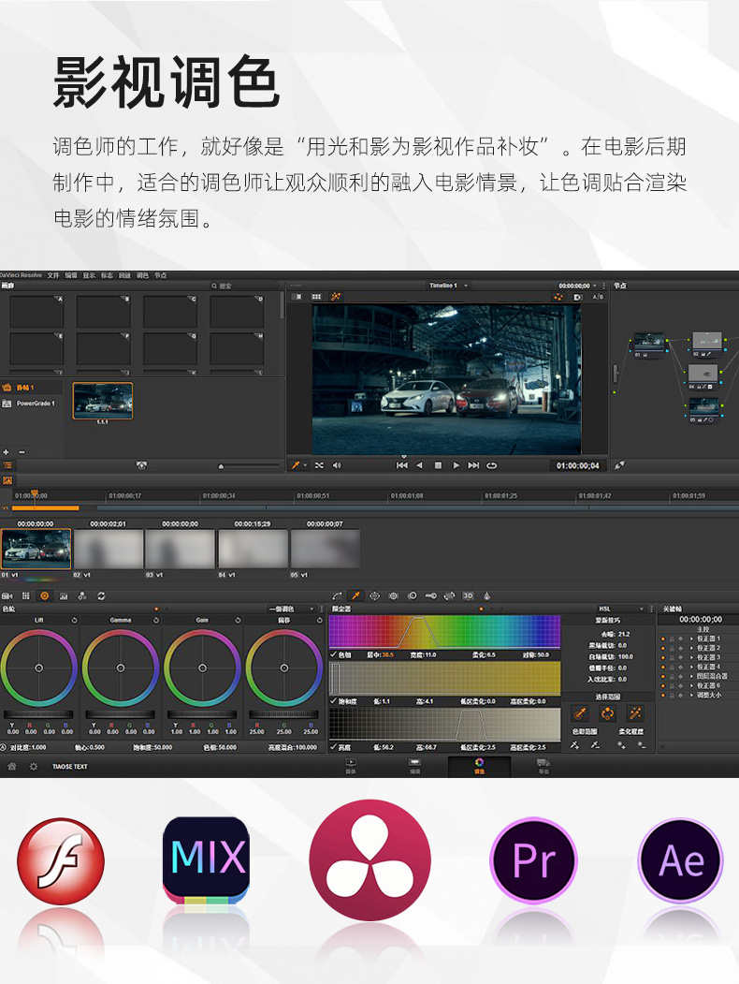The image size is (739, 984).
Task: Select the qualifier eyedropper palette icon
Action: (355, 595)
